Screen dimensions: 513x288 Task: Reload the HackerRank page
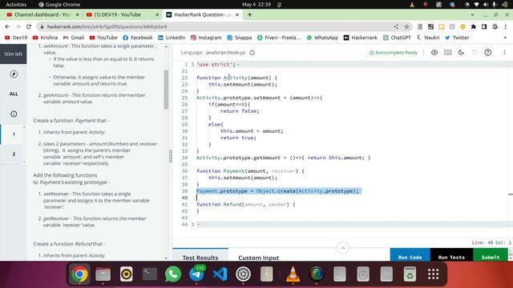(29, 26)
